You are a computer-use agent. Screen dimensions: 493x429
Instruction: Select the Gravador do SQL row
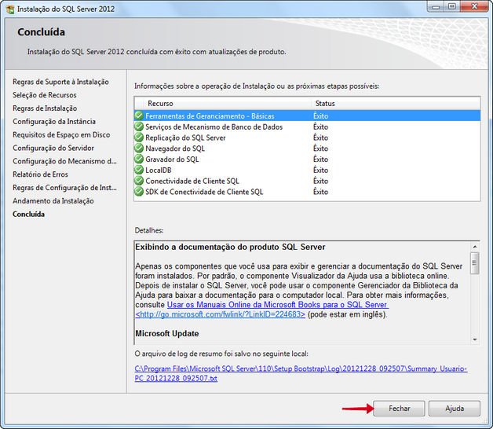(x=307, y=159)
